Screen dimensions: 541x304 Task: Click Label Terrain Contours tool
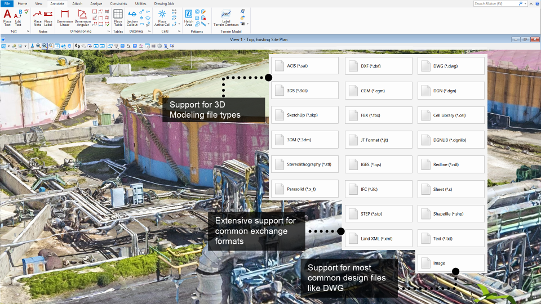pyautogui.click(x=226, y=17)
